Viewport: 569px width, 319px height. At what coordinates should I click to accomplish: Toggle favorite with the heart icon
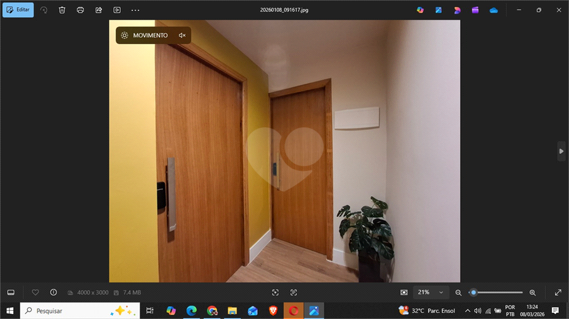pyautogui.click(x=35, y=293)
